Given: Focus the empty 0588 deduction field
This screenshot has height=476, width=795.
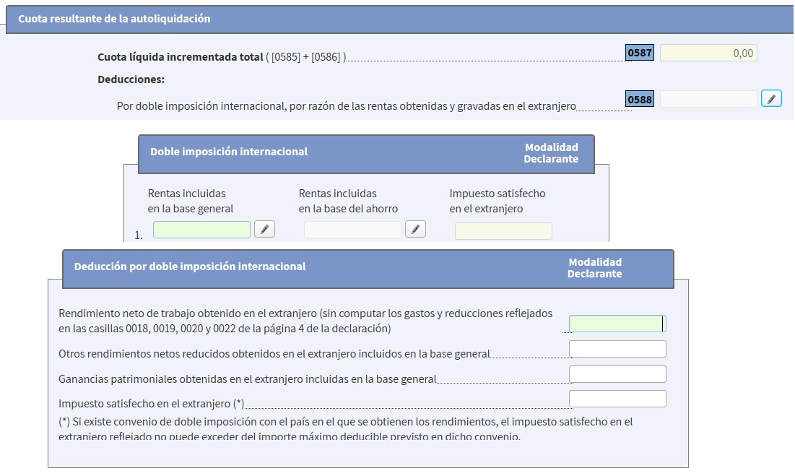Looking at the screenshot, I should (x=708, y=99).
